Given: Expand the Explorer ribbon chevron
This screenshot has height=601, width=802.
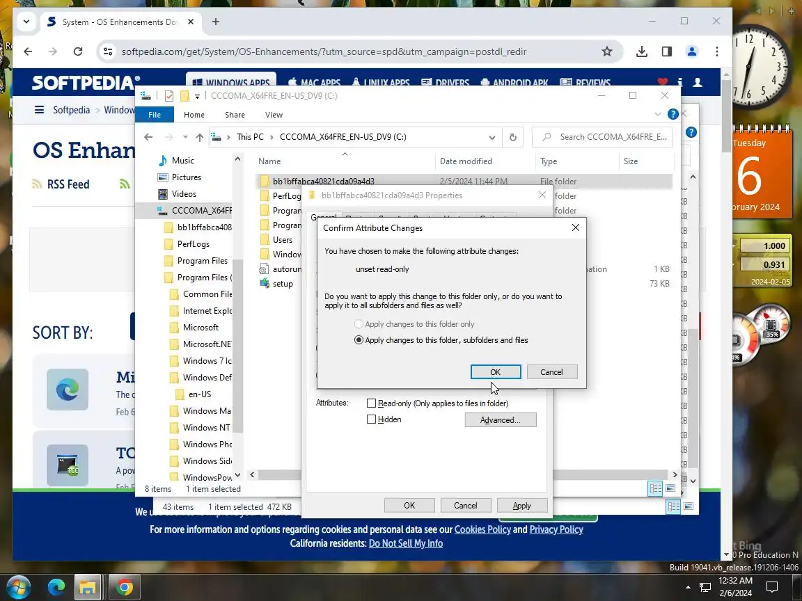Looking at the screenshot, I should (658, 115).
